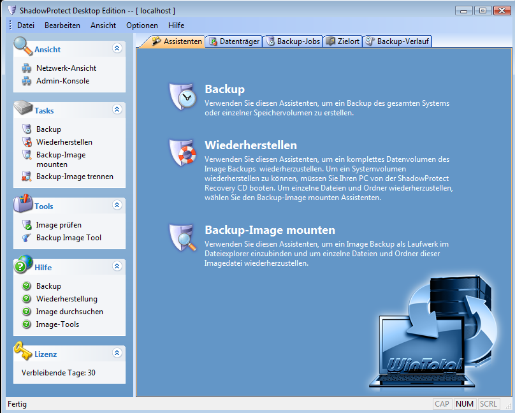The height and width of the screenshot is (413, 515).
Task: Click the Backup Image Tool icon
Action: click(x=27, y=238)
